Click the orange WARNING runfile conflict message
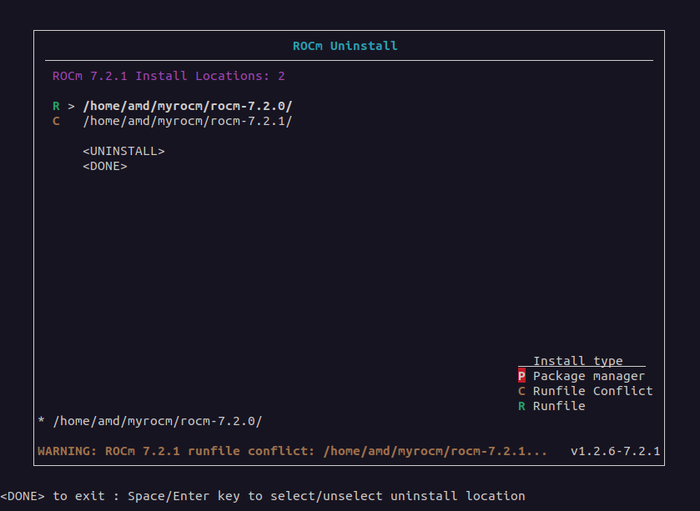Viewport: 700px width, 511px height. tap(292, 451)
